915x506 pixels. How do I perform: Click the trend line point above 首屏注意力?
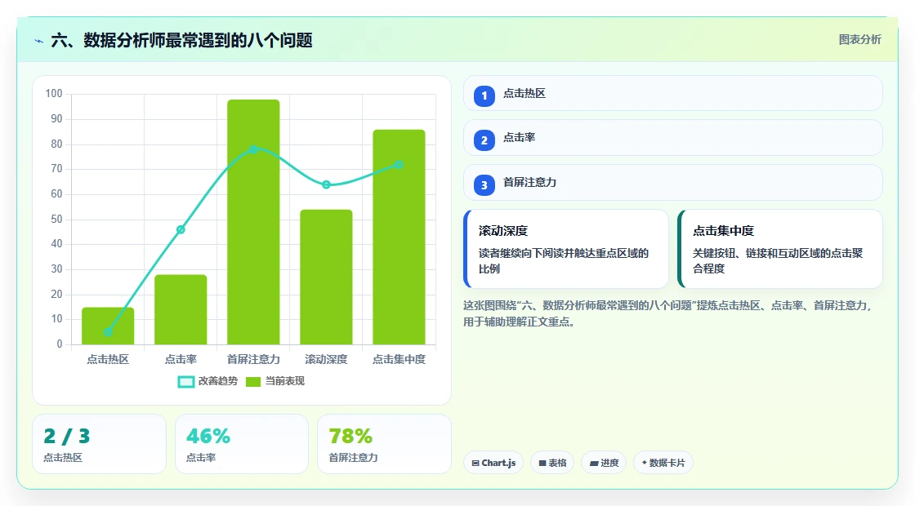tap(253, 149)
